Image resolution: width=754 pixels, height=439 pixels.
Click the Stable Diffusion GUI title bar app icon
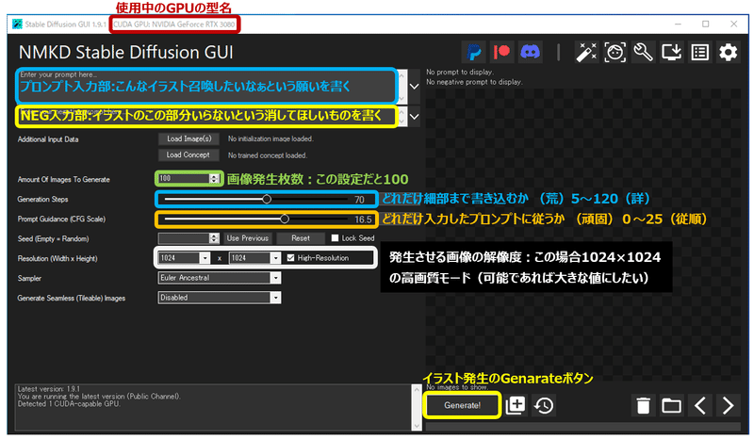17,24
